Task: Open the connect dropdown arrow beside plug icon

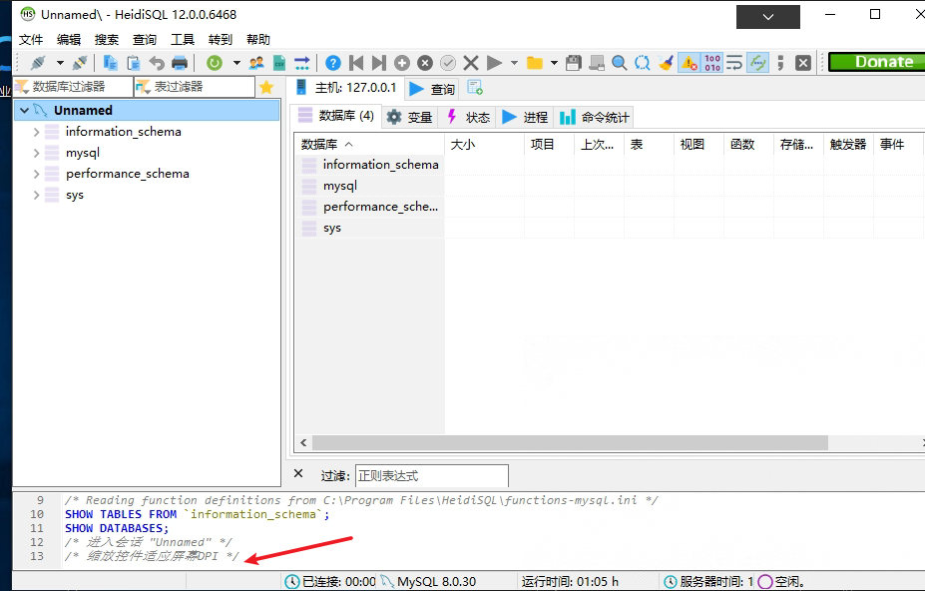Action: [60, 63]
